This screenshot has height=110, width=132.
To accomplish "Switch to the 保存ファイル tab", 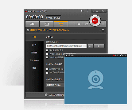I will click(34, 61).
